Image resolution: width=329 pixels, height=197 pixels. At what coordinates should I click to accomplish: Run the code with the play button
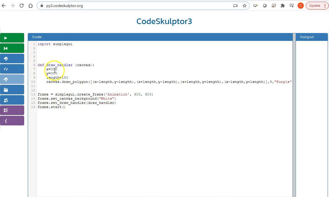pos(12,38)
